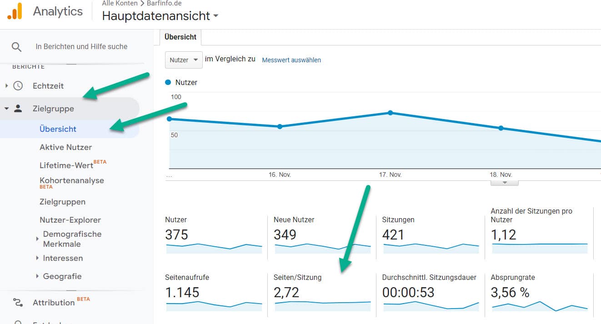Open the Nutzer metric dropdown

coord(184,60)
